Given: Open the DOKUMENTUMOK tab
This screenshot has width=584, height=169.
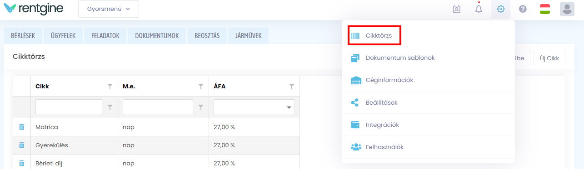Looking at the screenshot, I should coord(157,36).
